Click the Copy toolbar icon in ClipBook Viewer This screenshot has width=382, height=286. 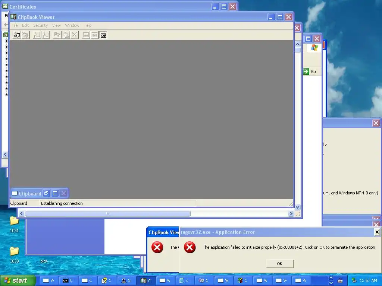click(57, 35)
